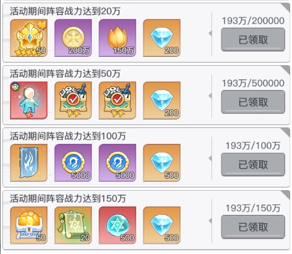Select the second equipment treasure chest with checkmark
This screenshot has width=292, height=254.
tap(117, 100)
